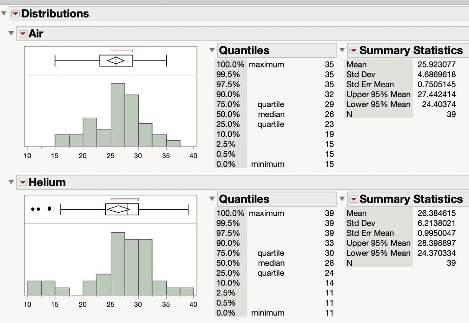Click the Helium Quantiles disclosure control
The width and height of the screenshot is (469, 323).
(x=211, y=199)
